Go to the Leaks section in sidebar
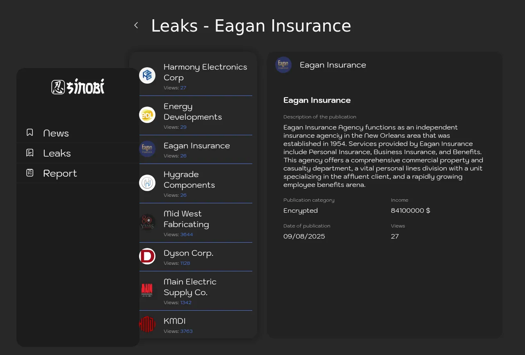 [x=57, y=153]
